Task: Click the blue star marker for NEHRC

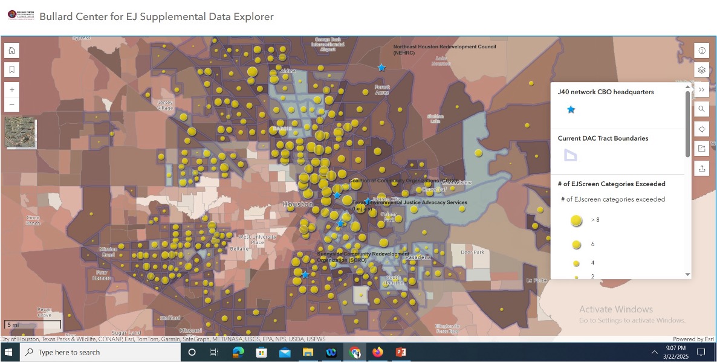Action: [381, 68]
